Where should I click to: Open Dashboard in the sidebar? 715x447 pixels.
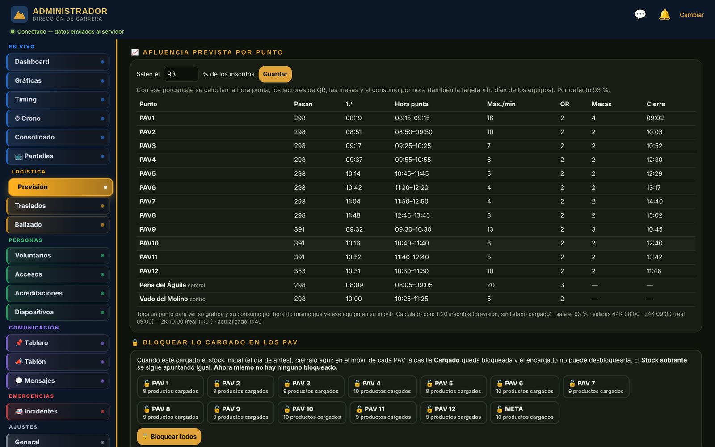point(58,62)
